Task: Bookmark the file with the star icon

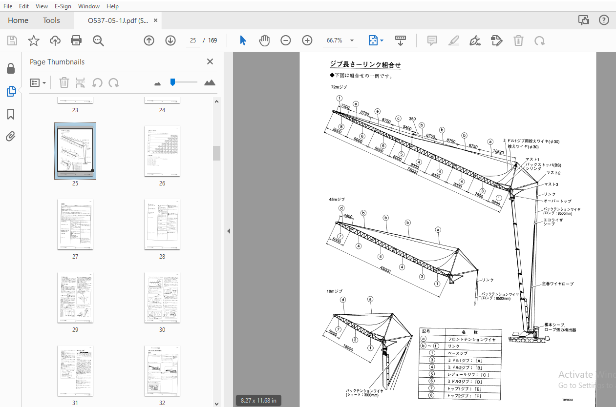Action: [x=33, y=41]
